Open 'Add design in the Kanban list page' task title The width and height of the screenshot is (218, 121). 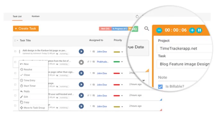tap(45, 50)
